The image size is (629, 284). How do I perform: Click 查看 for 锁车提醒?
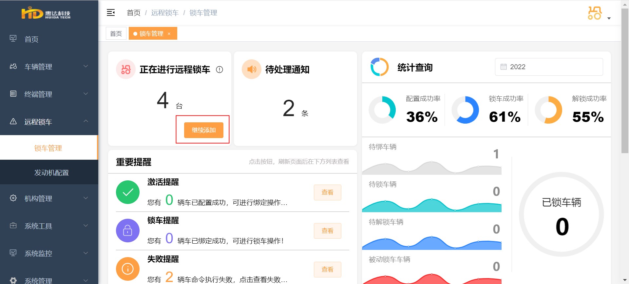327,231
